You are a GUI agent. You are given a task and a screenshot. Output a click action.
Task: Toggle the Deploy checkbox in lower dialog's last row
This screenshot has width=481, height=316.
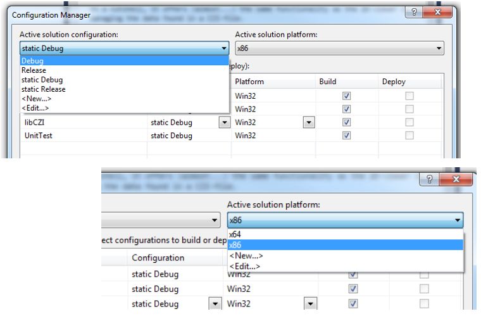pos(424,304)
